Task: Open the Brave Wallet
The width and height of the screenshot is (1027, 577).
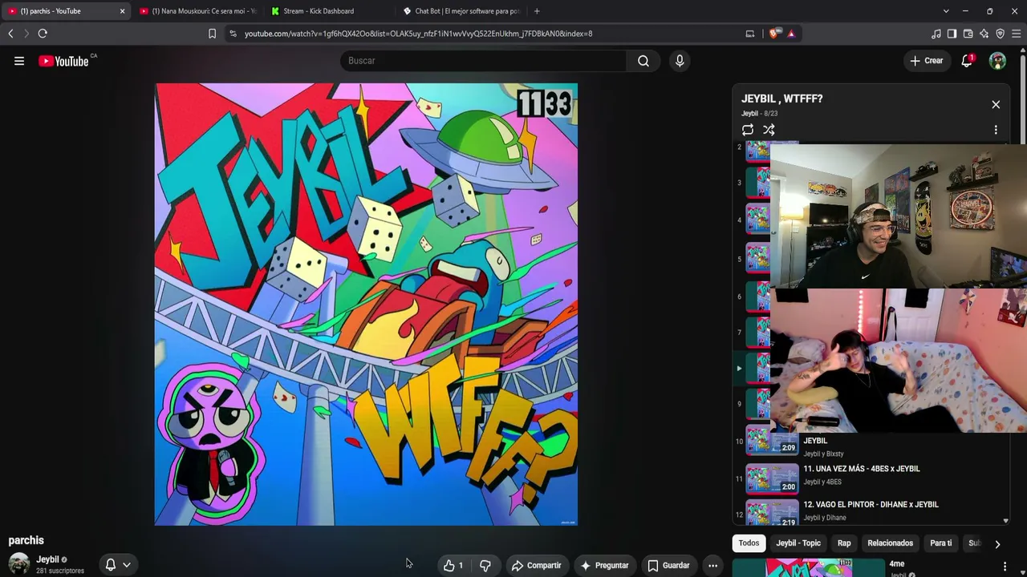Action: tap(968, 34)
